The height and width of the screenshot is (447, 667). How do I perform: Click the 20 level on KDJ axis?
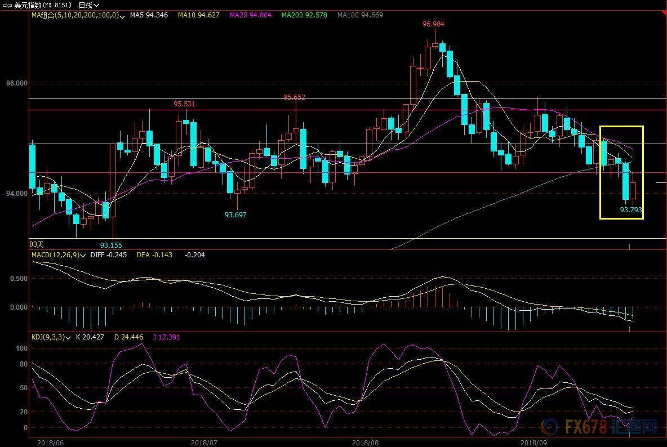coord(24,412)
